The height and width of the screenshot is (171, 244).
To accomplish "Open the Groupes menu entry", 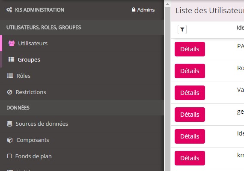I will pyautogui.click(x=29, y=60).
